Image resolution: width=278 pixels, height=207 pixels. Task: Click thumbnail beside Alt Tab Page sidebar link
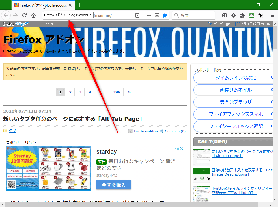click(202, 158)
